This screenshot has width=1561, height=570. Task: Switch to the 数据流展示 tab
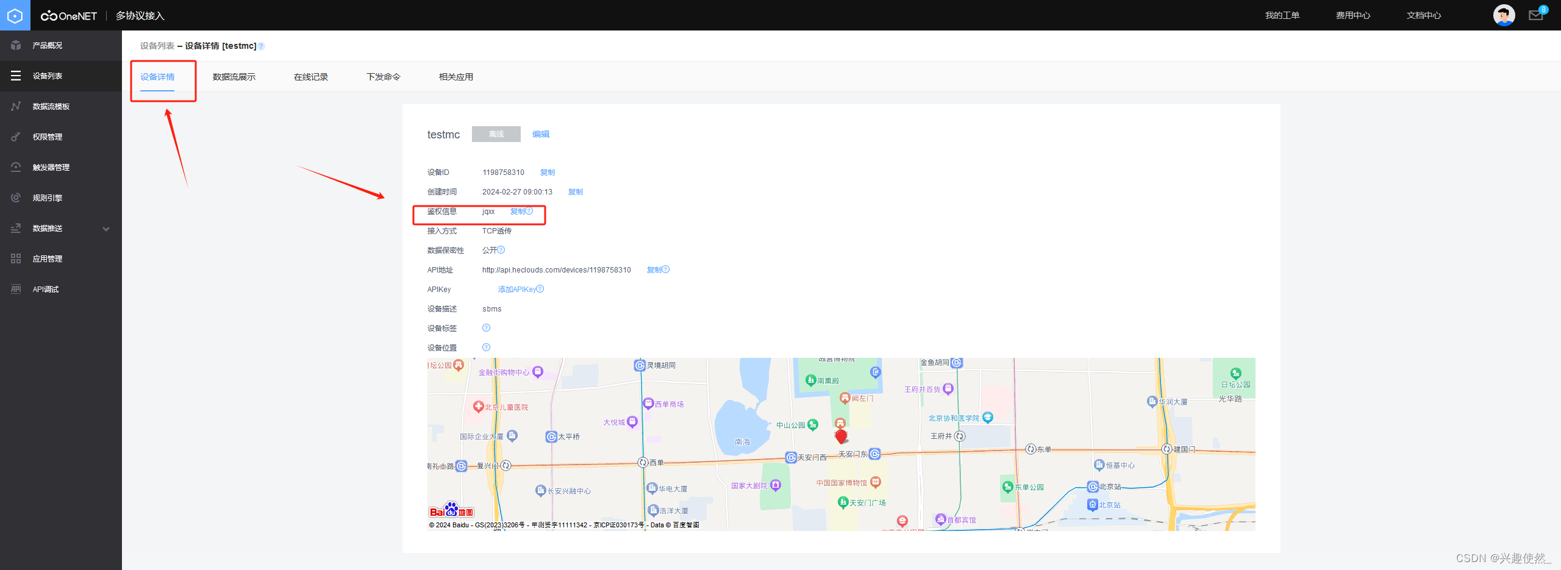[x=234, y=77]
